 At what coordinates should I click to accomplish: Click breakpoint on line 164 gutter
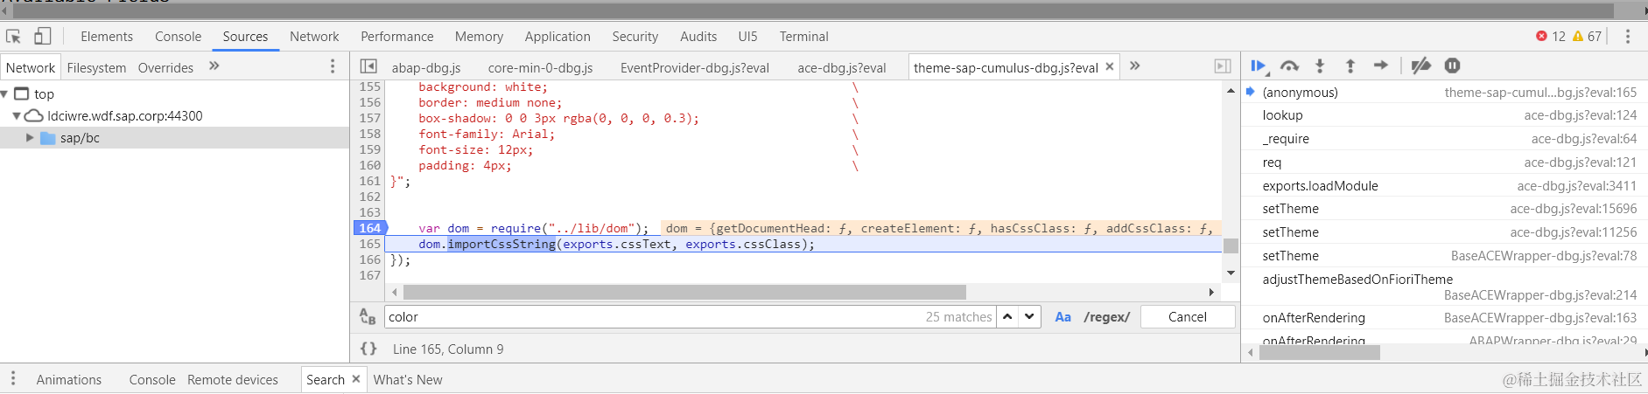click(x=369, y=228)
